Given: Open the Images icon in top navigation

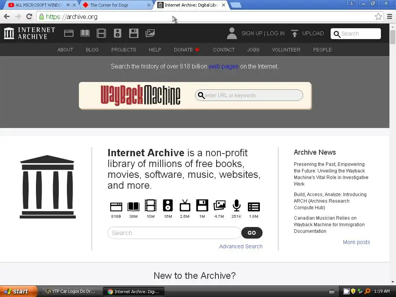Looking at the screenshot, I should click(x=150, y=33).
